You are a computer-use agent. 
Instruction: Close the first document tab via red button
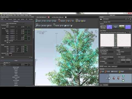coord(49,17)
